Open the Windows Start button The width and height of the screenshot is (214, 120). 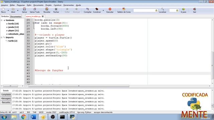(4, 117)
